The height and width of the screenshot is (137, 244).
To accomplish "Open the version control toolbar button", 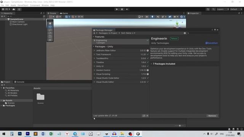I will coord(19,9).
